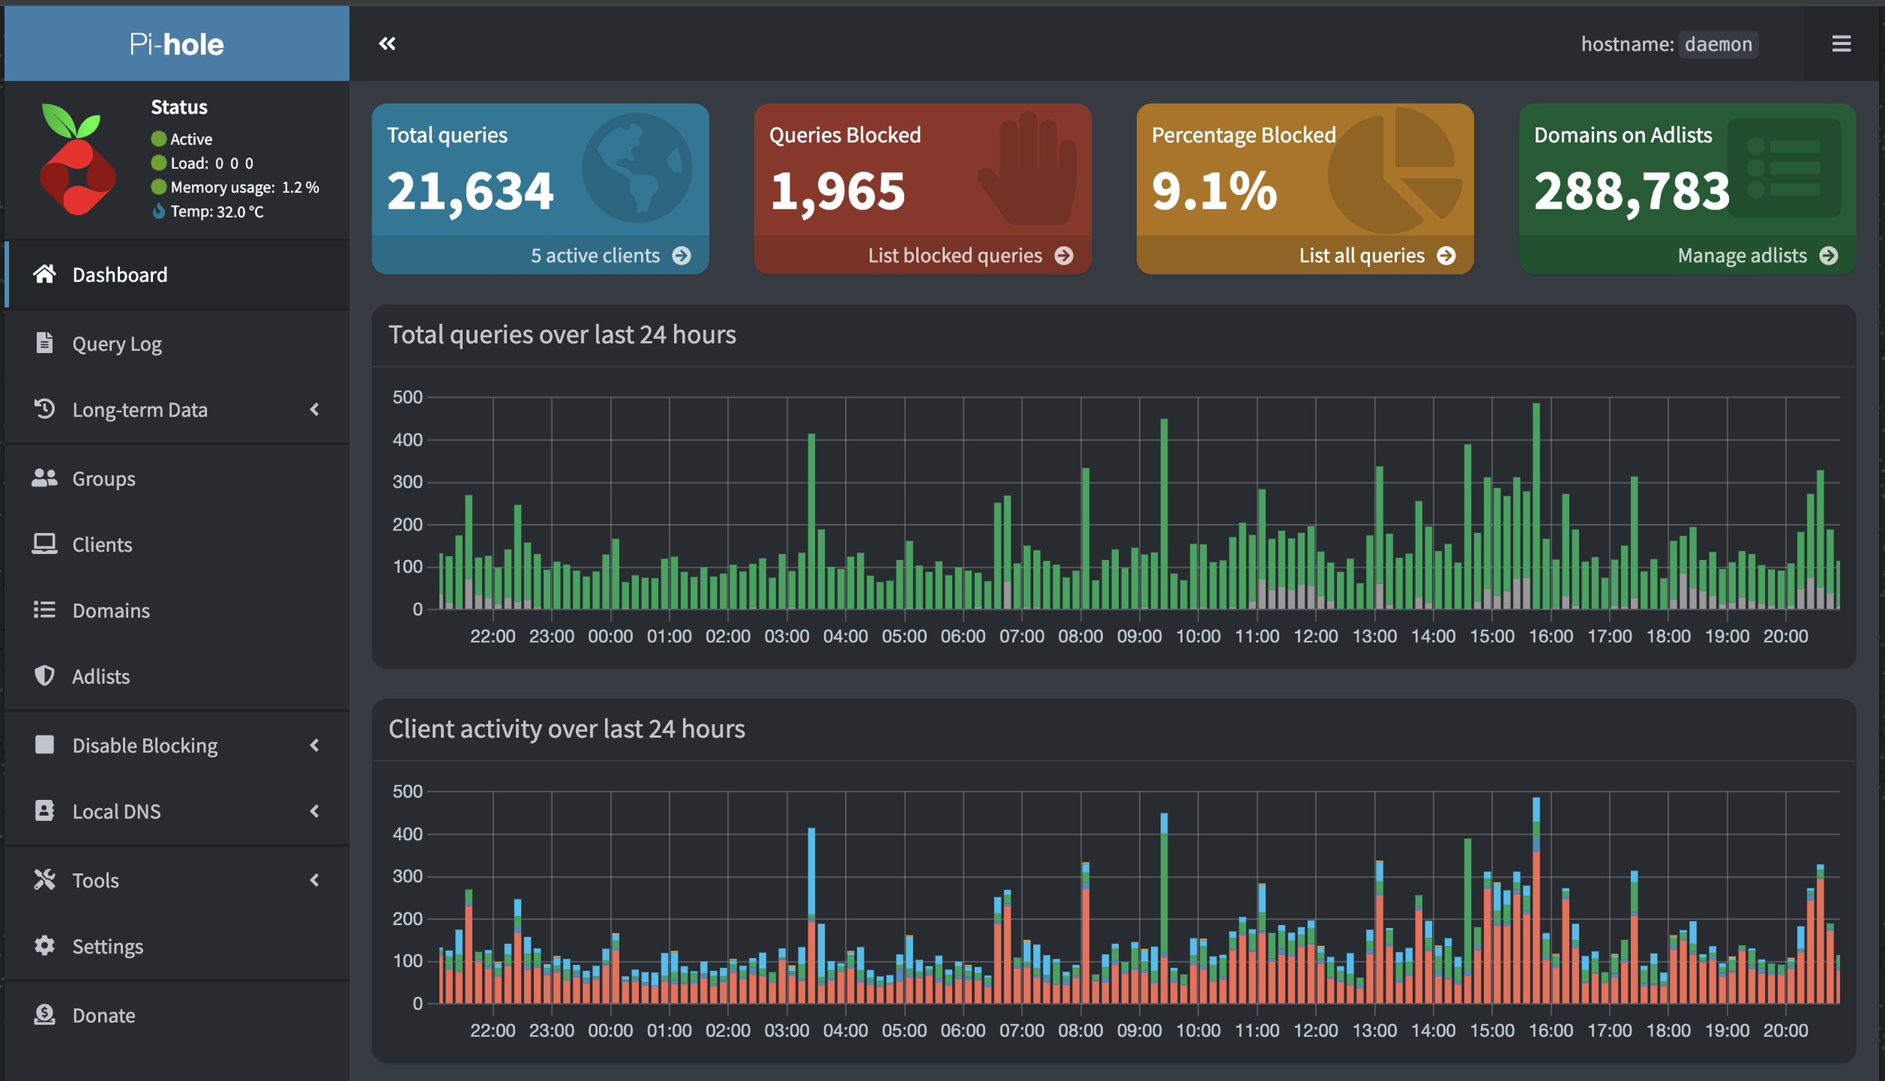Click the Groups people icon

[44, 478]
